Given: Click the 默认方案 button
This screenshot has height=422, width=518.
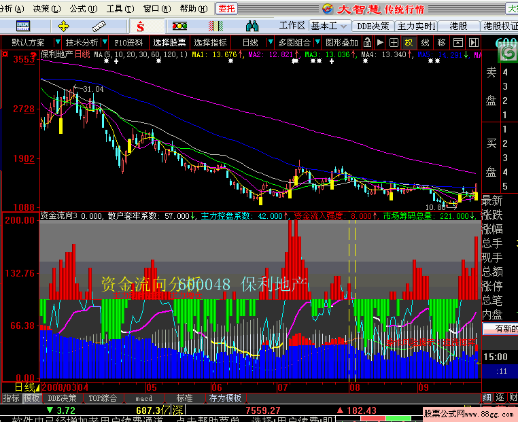Looking at the screenshot, I should click(x=28, y=43).
